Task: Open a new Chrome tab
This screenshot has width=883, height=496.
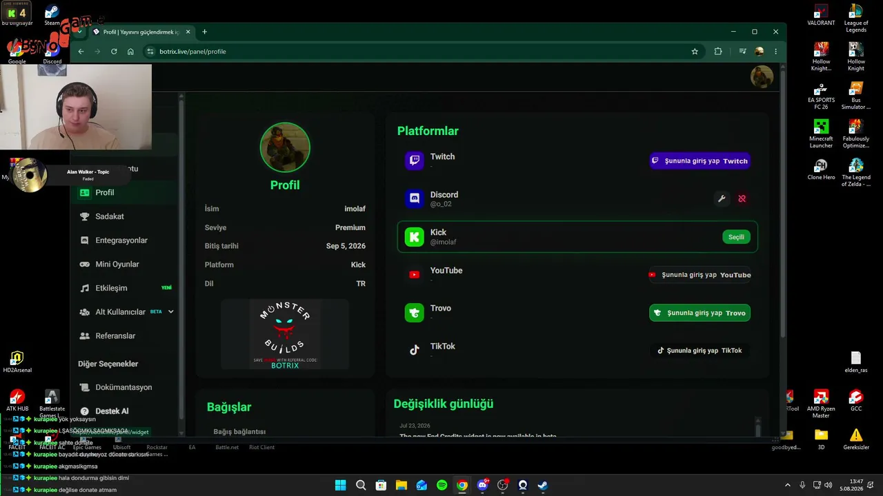Action: 204,32
